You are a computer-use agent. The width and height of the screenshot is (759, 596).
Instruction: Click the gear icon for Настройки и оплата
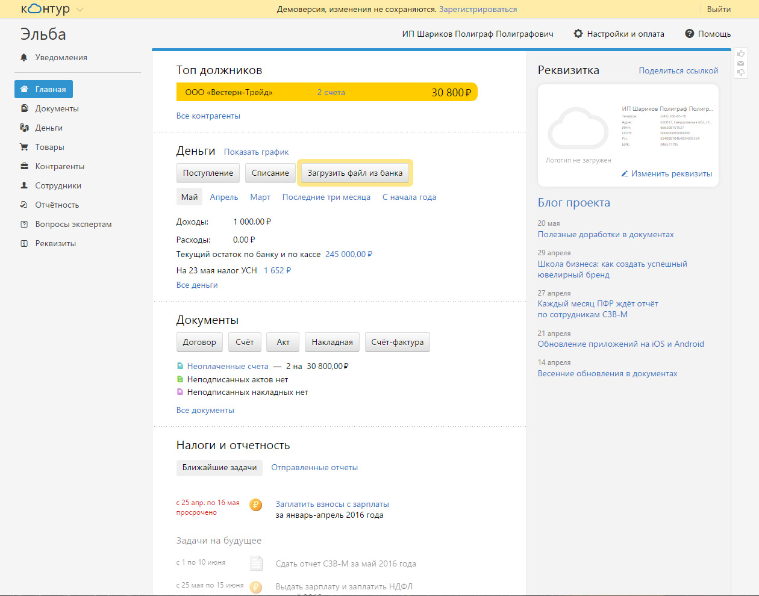pyautogui.click(x=578, y=34)
